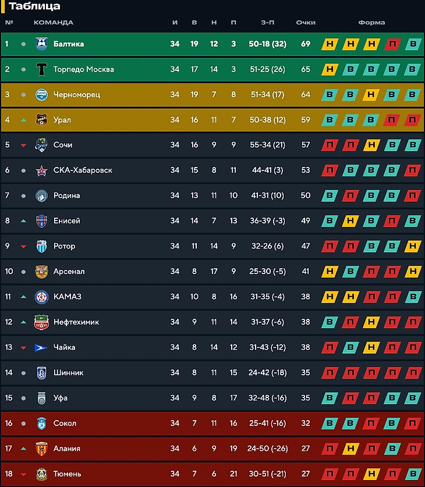Image resolution: width=425 pixels, height=487 pixels.
Task: Click Шинник's last red form badge
Action: coord(413,373)
